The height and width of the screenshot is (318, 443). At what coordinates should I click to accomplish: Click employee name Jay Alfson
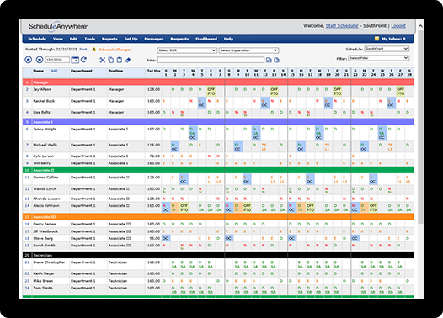tap(42, 89)
